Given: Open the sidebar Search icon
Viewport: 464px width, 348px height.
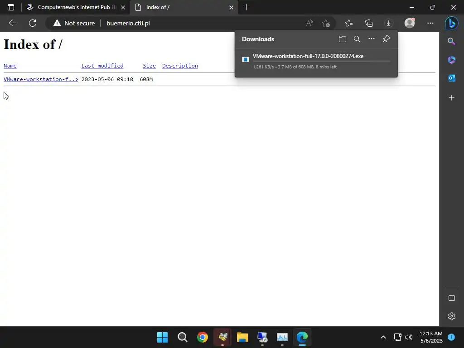Looking at the screenshot, I should (451, 41).
